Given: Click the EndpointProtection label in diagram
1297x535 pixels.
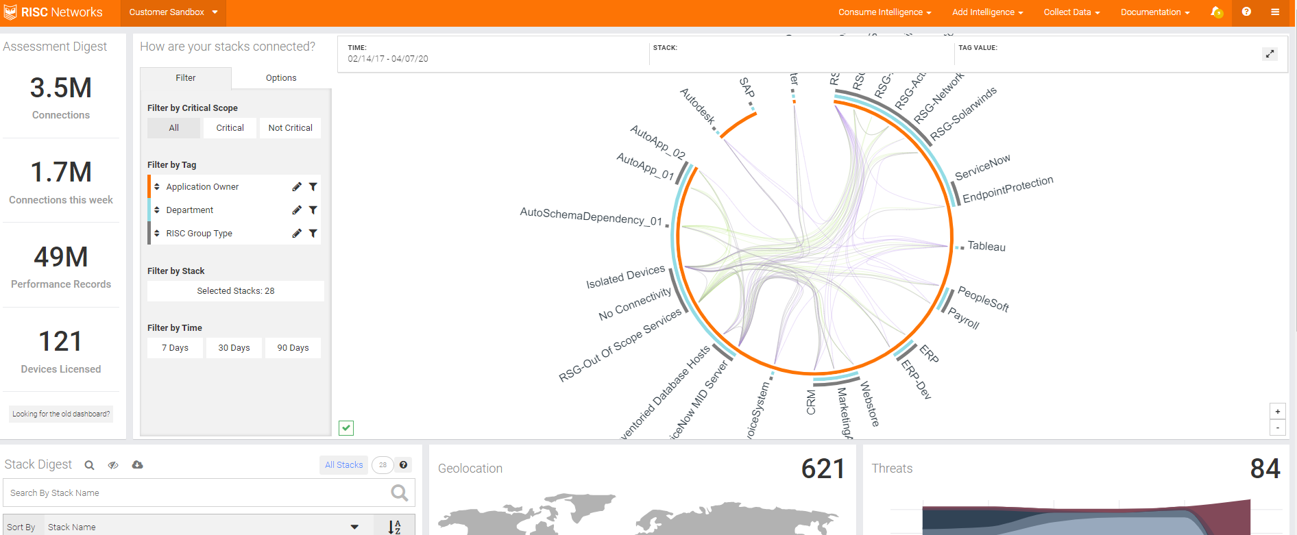Looking at the screenshot, I should 1008,190.
